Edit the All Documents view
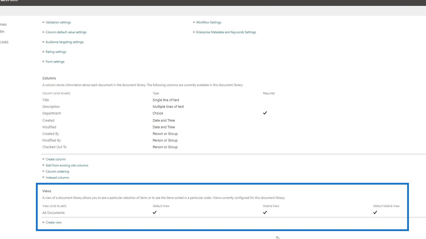426x239 pixels. click(x=54, y=213)
